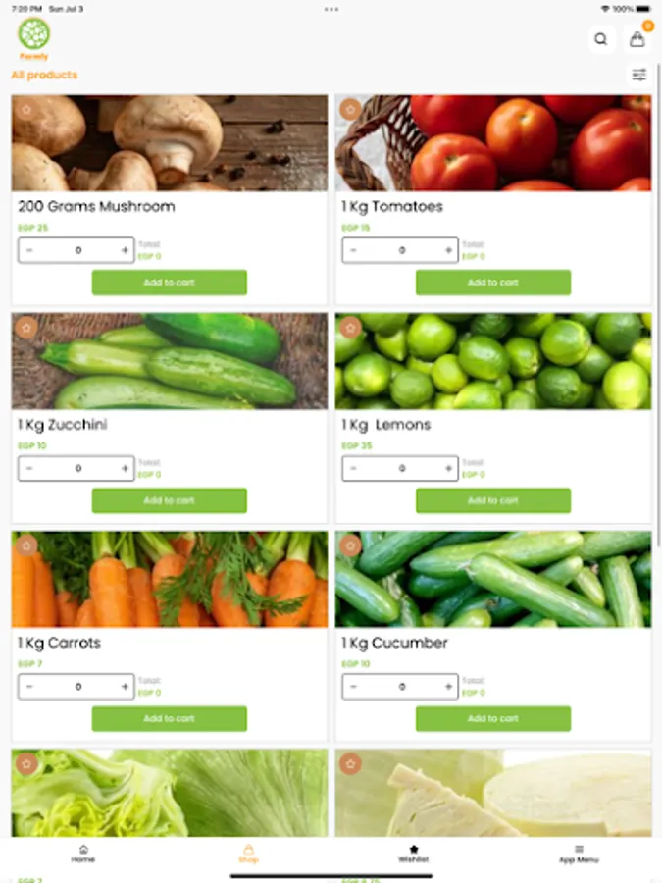This screenshot has height=883, width=662.
Task: Mark Lemons as favorite star
Action: click(x=350, y=327)
